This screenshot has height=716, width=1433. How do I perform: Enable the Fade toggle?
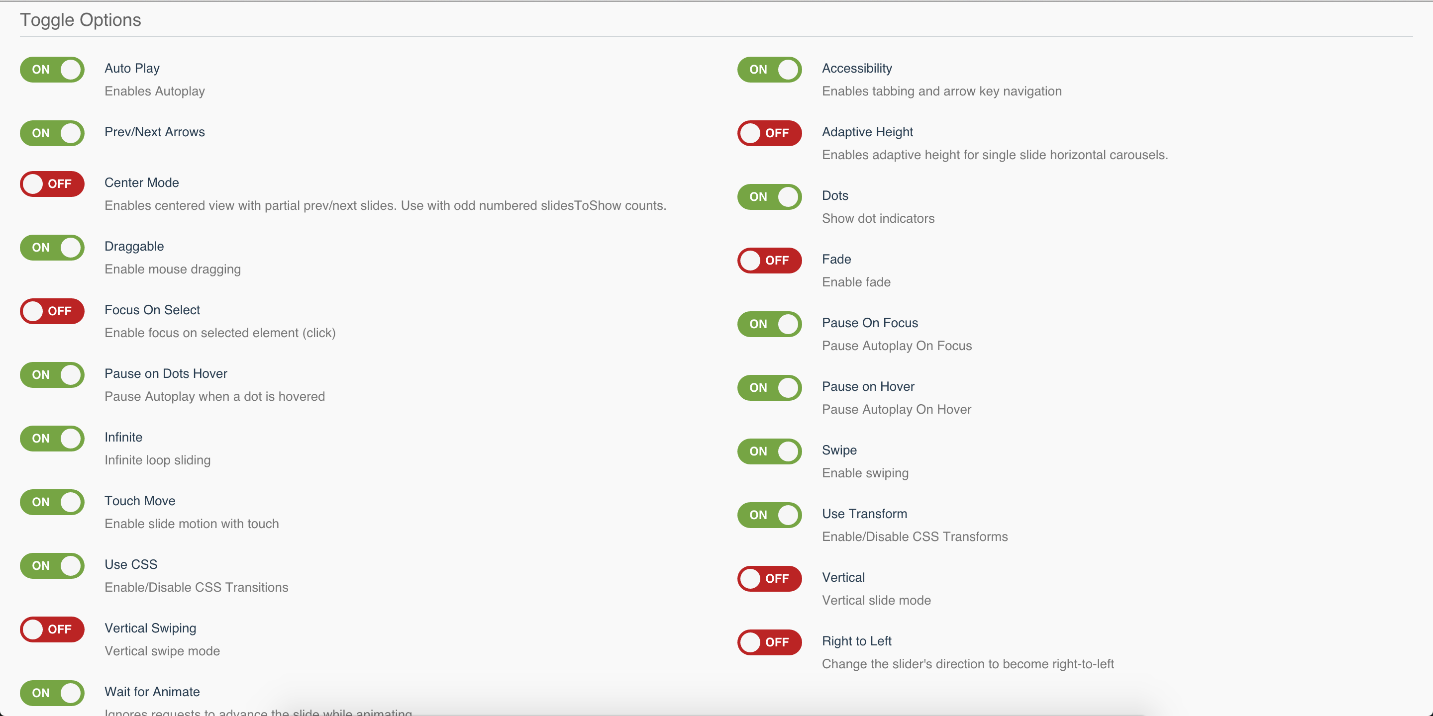(x=769, y=260)
